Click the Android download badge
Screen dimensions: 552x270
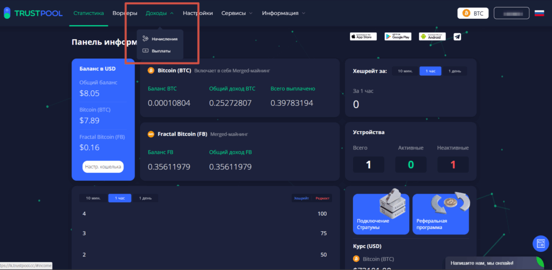click(x=432, y=37)
